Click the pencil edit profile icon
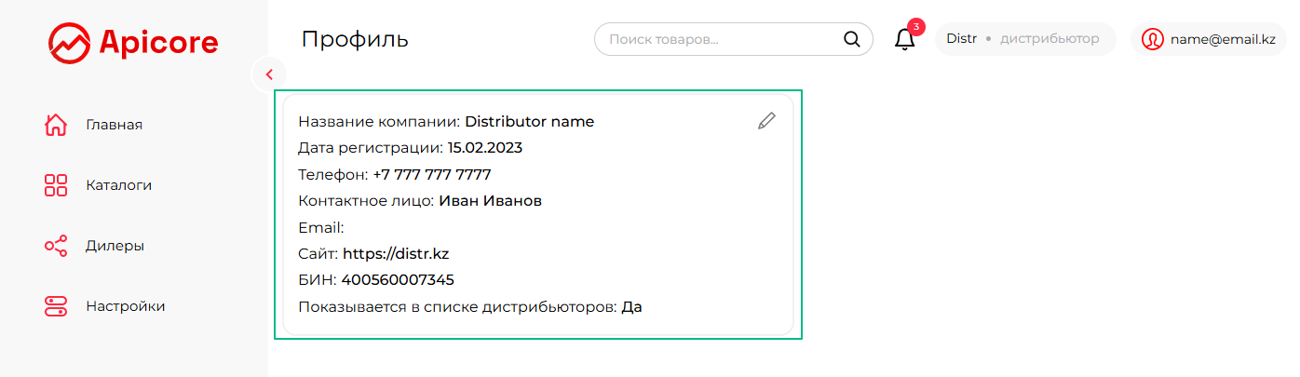Screen dimensions: 1300x377 (766, 120)
